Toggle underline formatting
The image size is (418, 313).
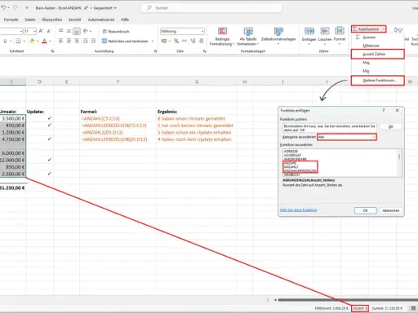pos(5,41)
